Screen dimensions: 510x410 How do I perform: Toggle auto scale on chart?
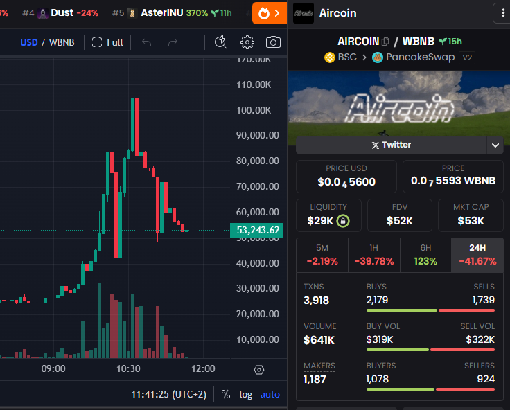pyautogui.click(x=270, y=394)
